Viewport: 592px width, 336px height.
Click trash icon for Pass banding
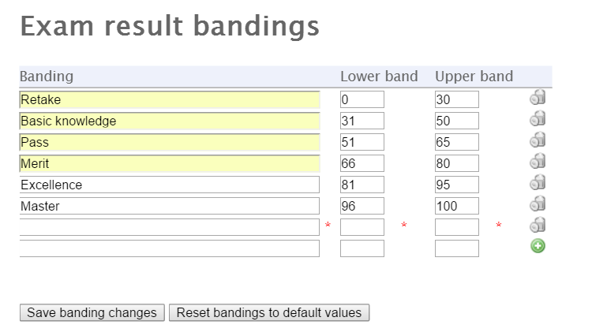coord(538,140)
